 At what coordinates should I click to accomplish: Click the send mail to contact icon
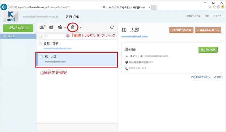point(51,27)
